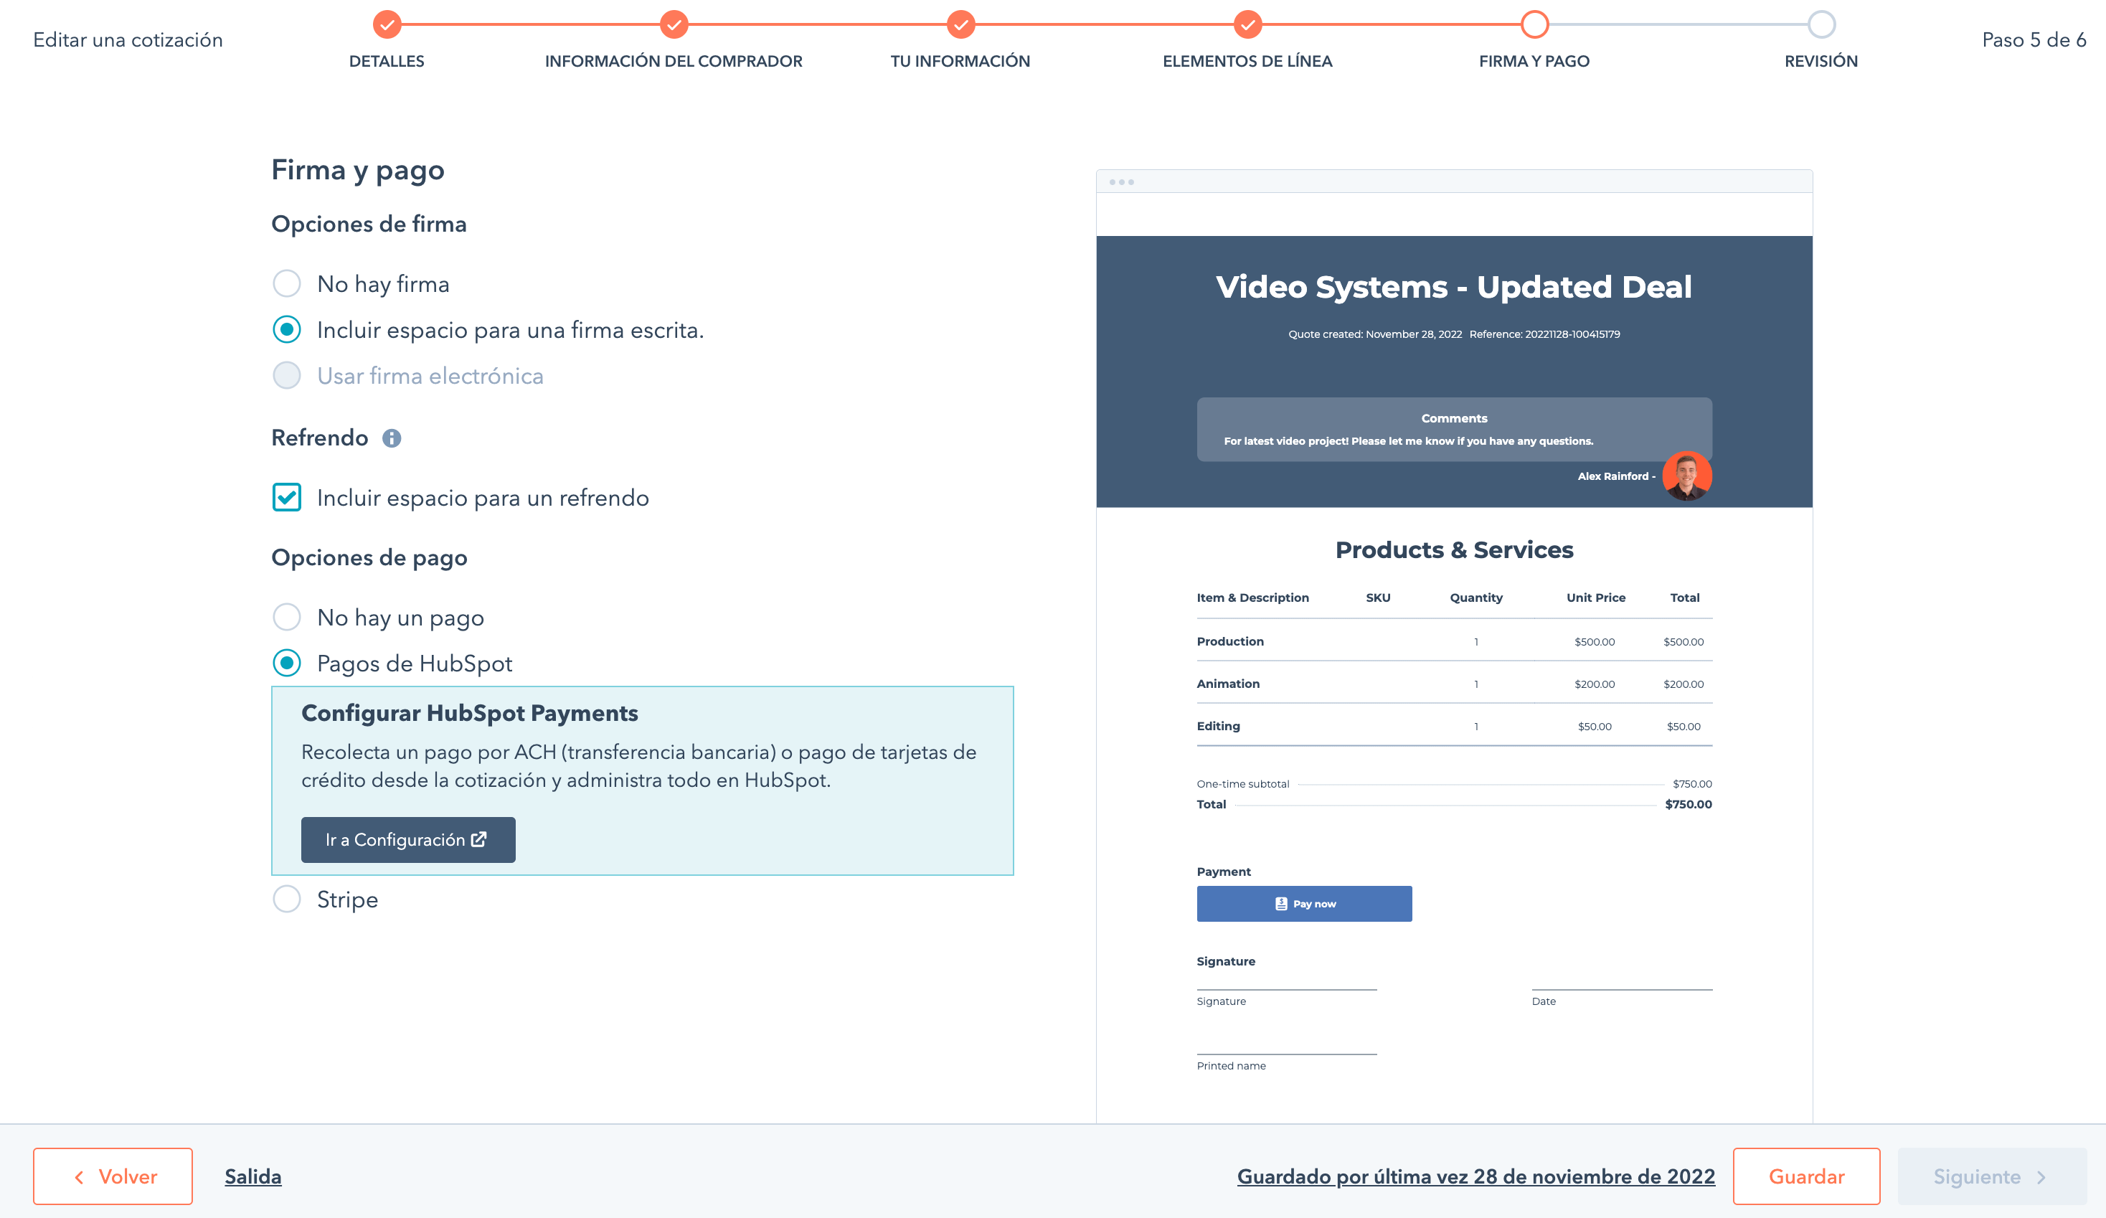Click the Revisión step circle
The width and height of the screenshot is (2106, 1218).
point(1821,24)
